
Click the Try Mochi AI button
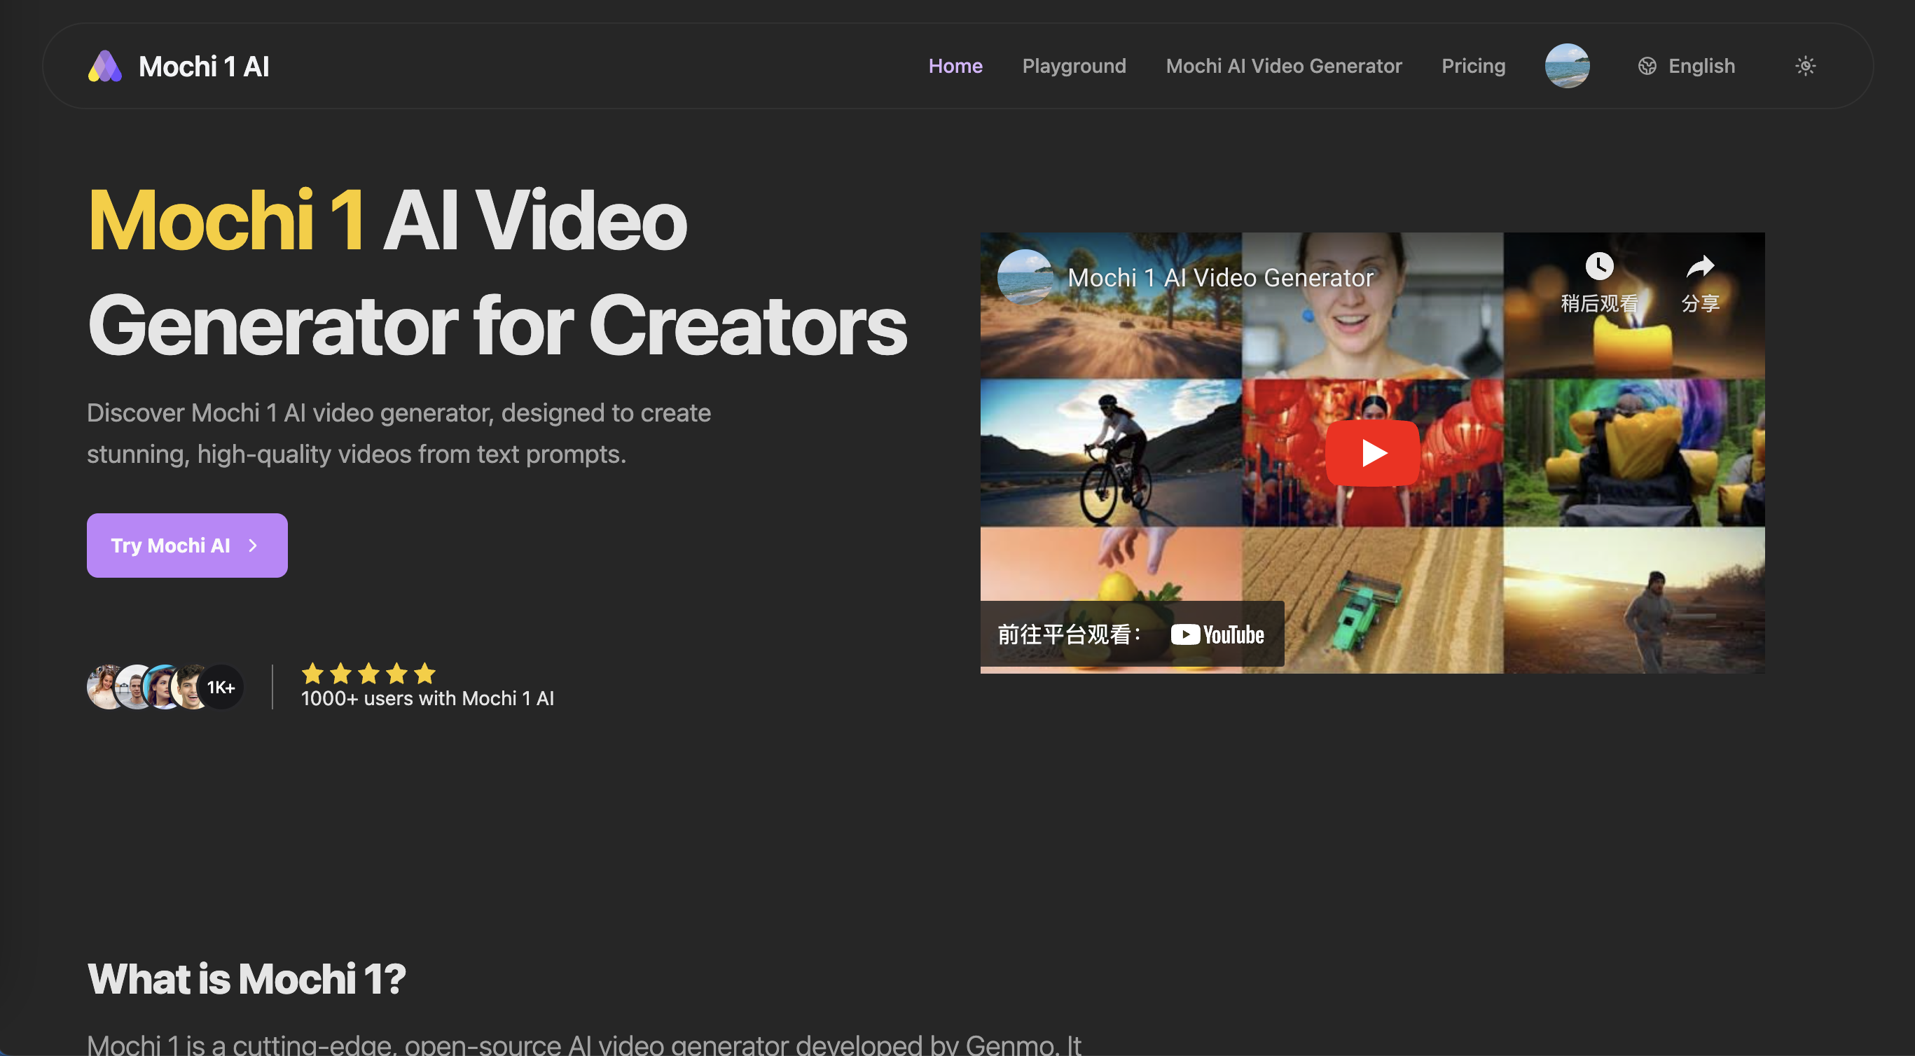187,546
